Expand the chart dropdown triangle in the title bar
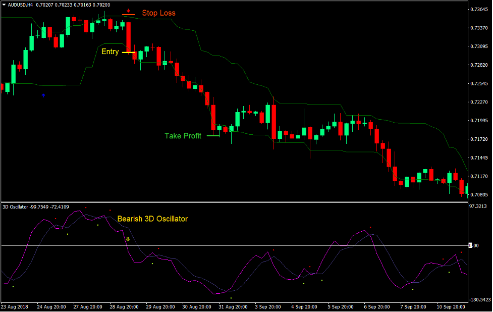Image resolution: width=493 pixels, height=312 pixels. 4,4
